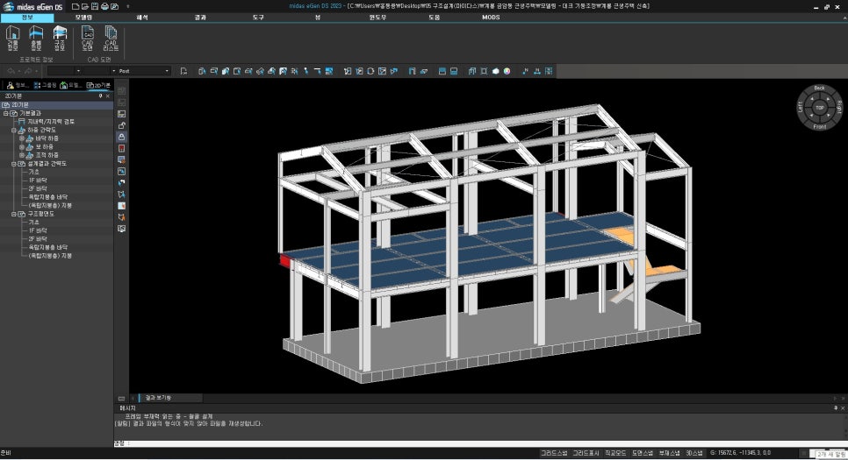Open the 윈도우 ribbon tab
Image resolution: width=848 pixels, height=460 pixels.
(x=378, y=18)
